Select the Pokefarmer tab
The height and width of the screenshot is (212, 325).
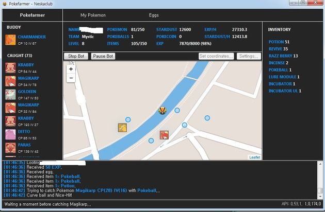[x=32, y=15]
